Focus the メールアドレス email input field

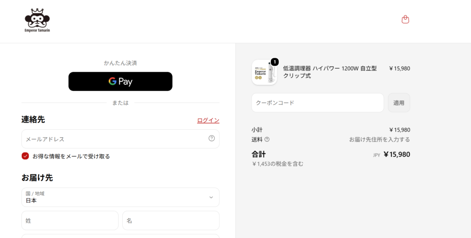coord(121,139)
